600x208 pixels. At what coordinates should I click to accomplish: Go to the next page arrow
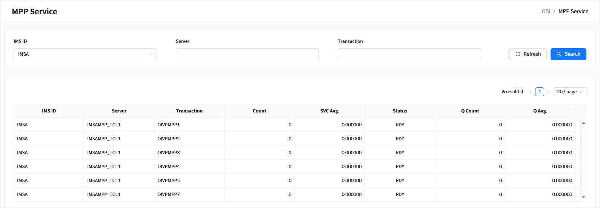(x=548, y=92)
